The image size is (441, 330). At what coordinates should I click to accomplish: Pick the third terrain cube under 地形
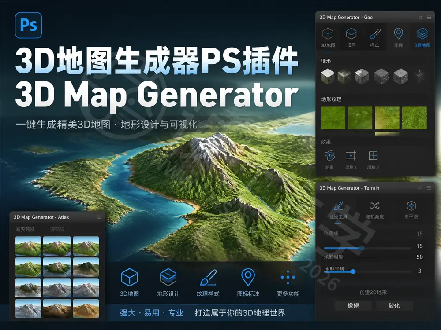(x=362, y=76)
